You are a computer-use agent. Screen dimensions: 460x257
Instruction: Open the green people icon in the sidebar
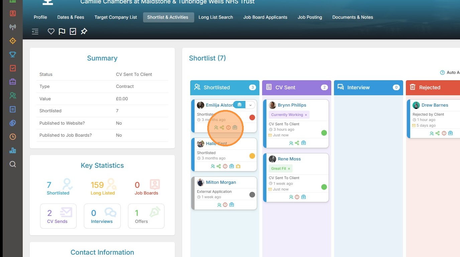pyautogui.click(x=13, y=96)
